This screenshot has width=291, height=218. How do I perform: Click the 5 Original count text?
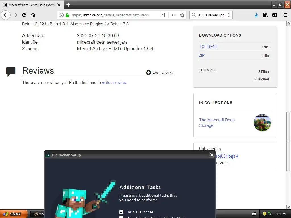point(261,79)
